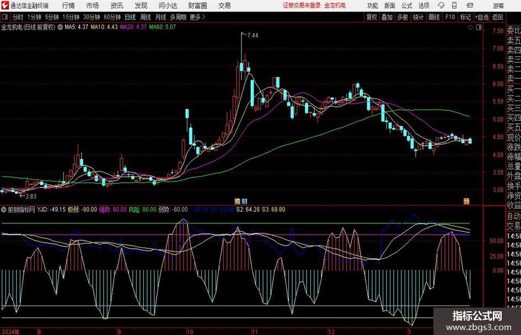521x335 pixels.
Task: Click the 通达信 red logo icon
Action: (x=5, y=6)
